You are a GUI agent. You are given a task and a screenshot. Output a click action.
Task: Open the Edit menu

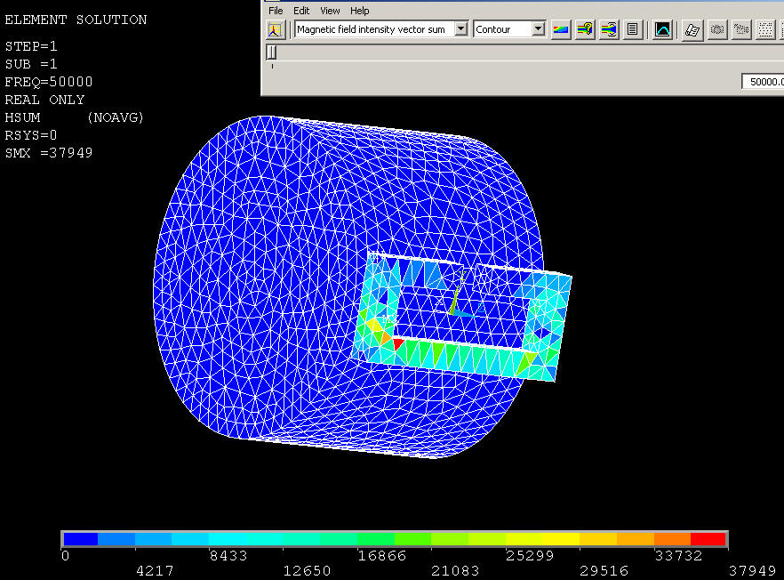tap(302, 11)
